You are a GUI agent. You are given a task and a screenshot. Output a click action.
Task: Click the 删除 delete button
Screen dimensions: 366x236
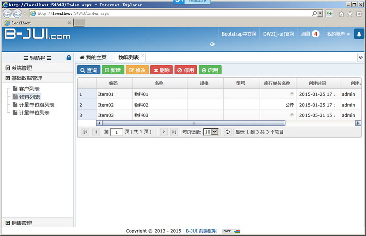[162, 70]
